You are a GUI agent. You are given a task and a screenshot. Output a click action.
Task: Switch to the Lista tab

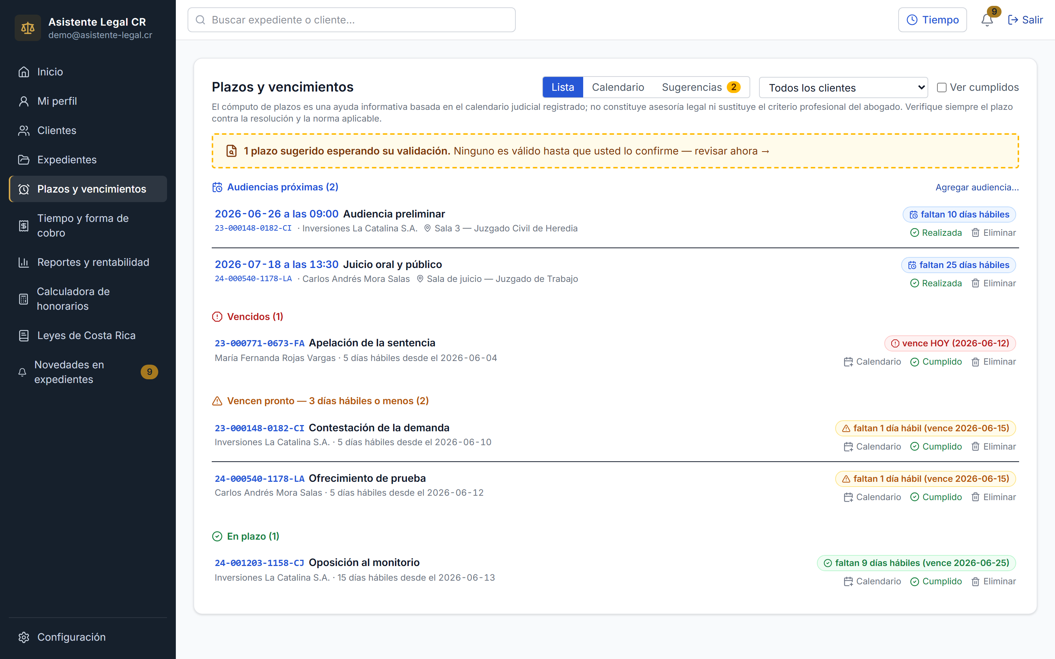tap(562, 87)
